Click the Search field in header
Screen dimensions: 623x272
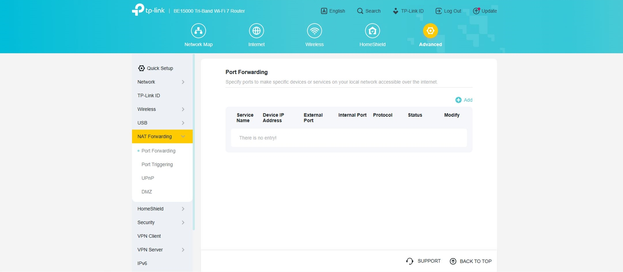[369, 11]
